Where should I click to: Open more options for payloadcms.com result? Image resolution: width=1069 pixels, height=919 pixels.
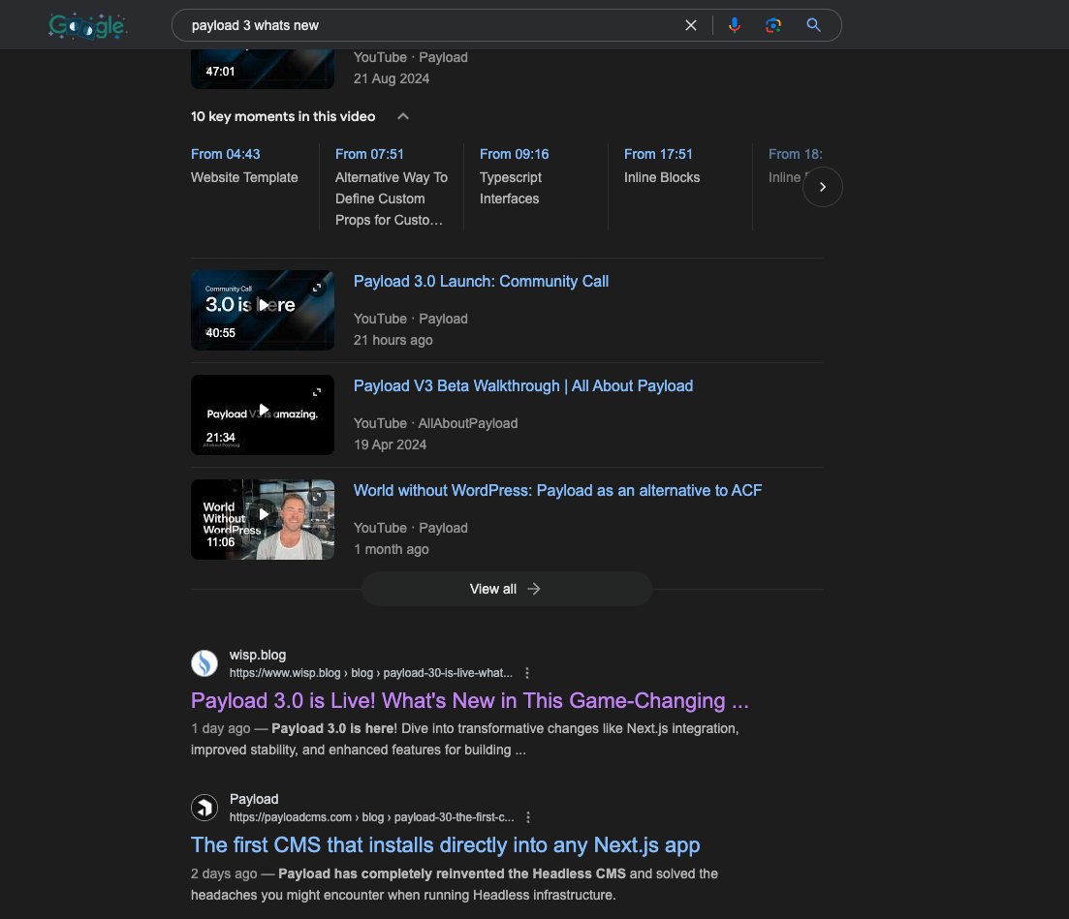pyautogui.click(x=527, y=816)
